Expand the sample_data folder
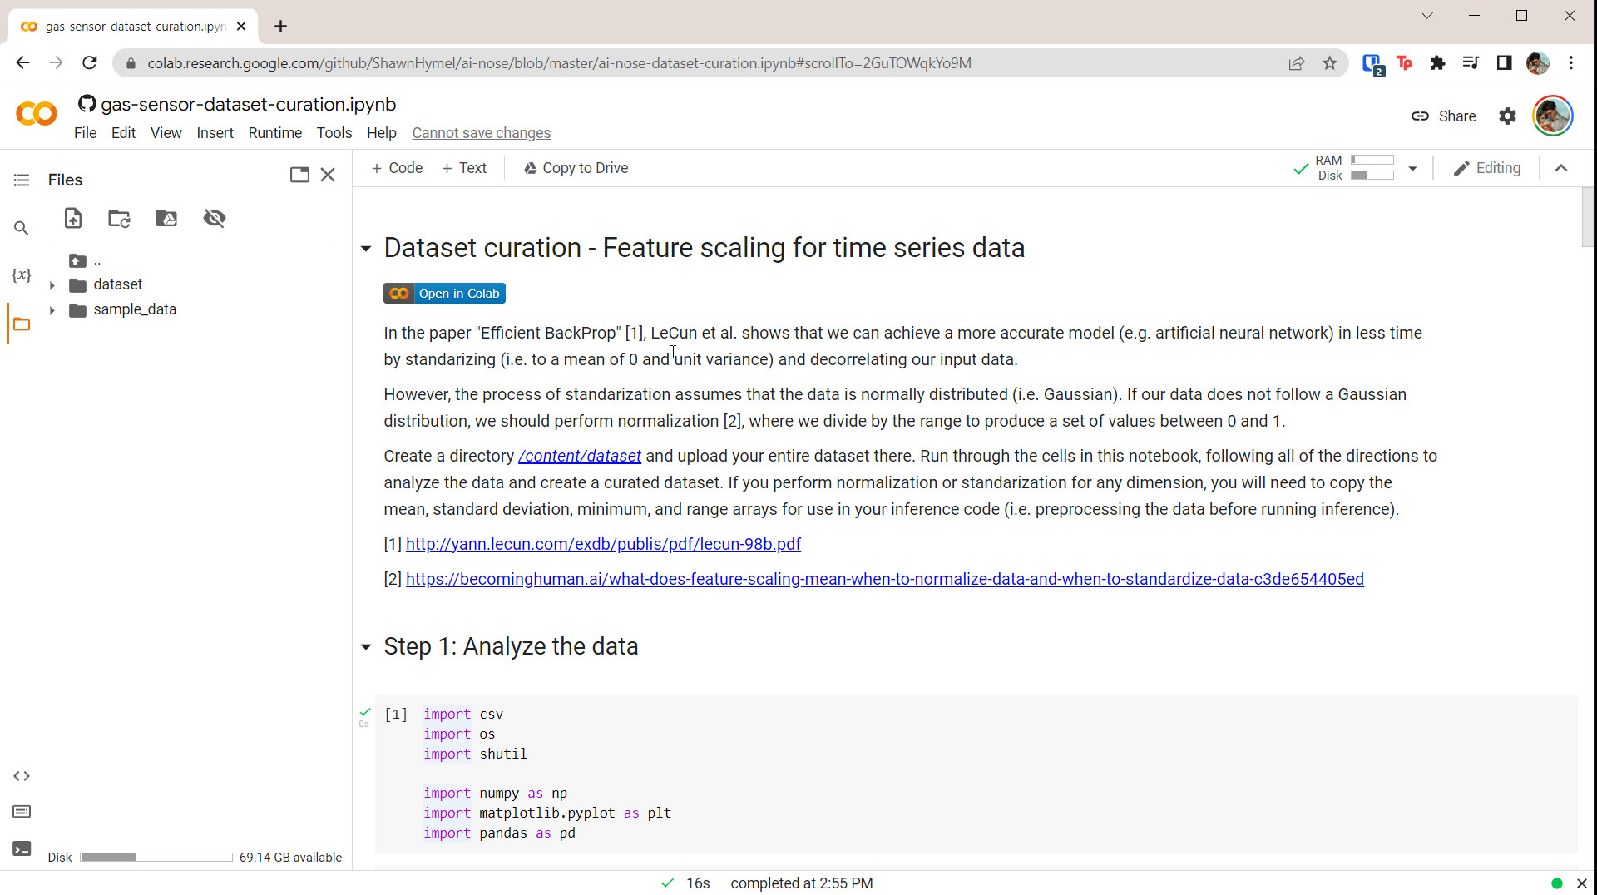1597x895 pixels. click(52, 310)
